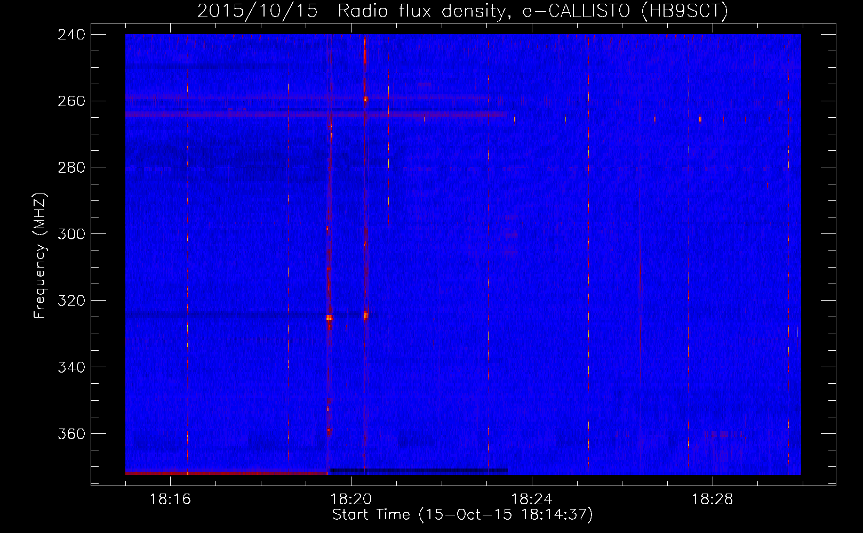Viewport: 863px width, 533px height.
Task: Click the 18:24 time tick label
Action: click(532, 499)
